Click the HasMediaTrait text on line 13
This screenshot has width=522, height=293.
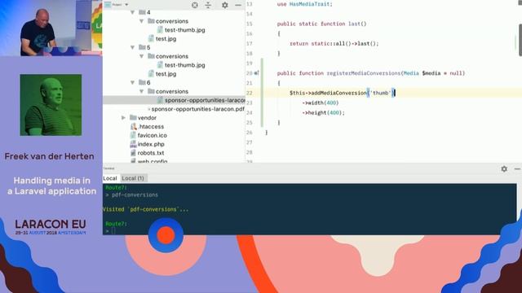point(310,4)
